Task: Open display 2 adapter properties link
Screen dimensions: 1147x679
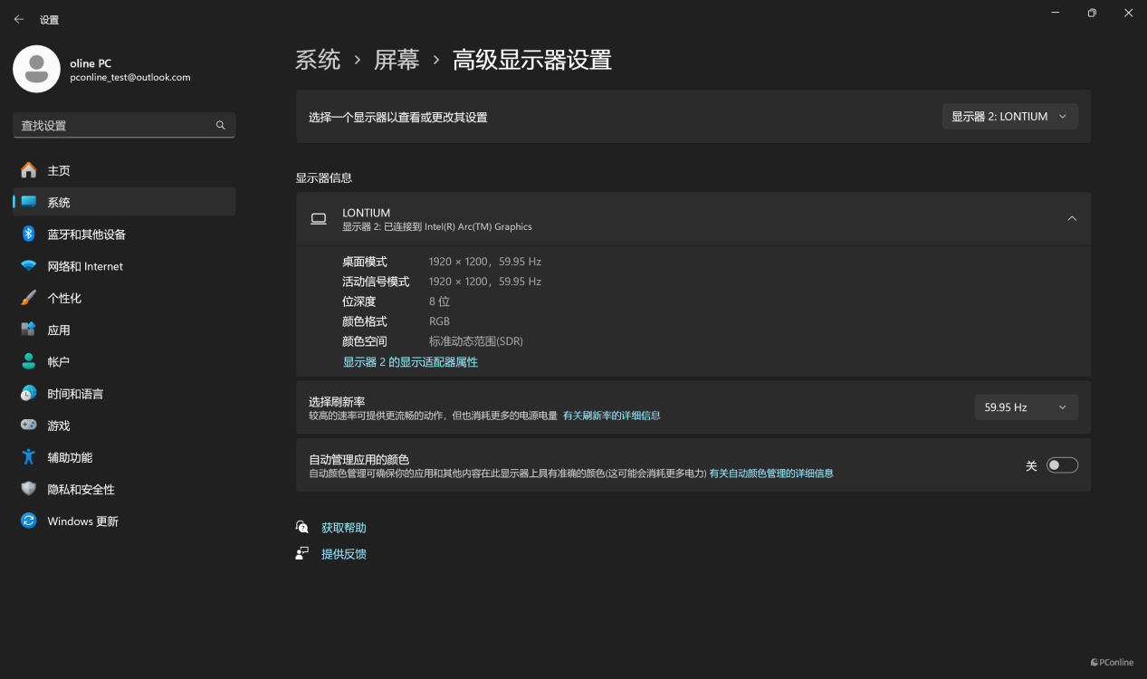Action: tap(410, 362)
